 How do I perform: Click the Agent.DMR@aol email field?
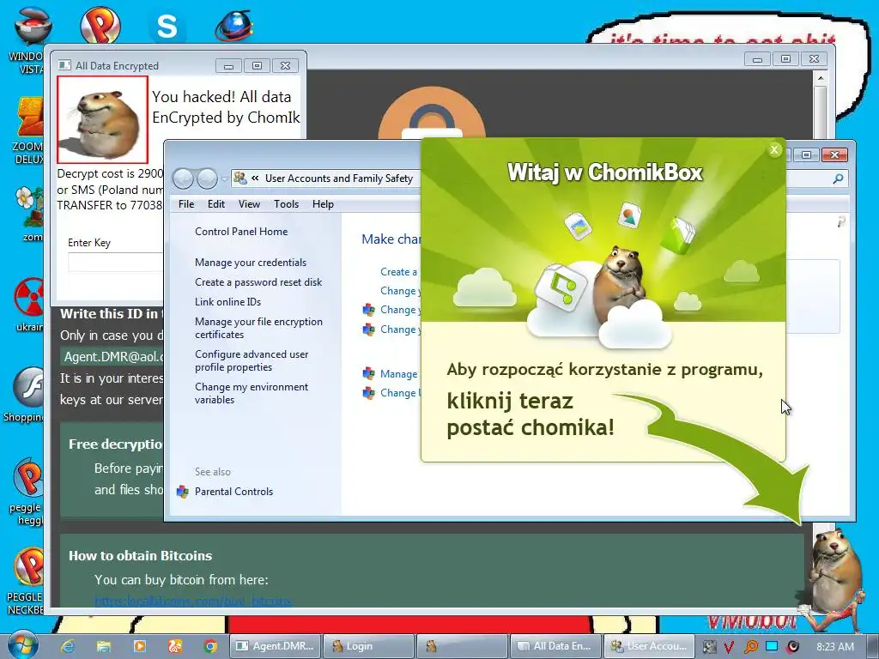[x=112, y=357]
